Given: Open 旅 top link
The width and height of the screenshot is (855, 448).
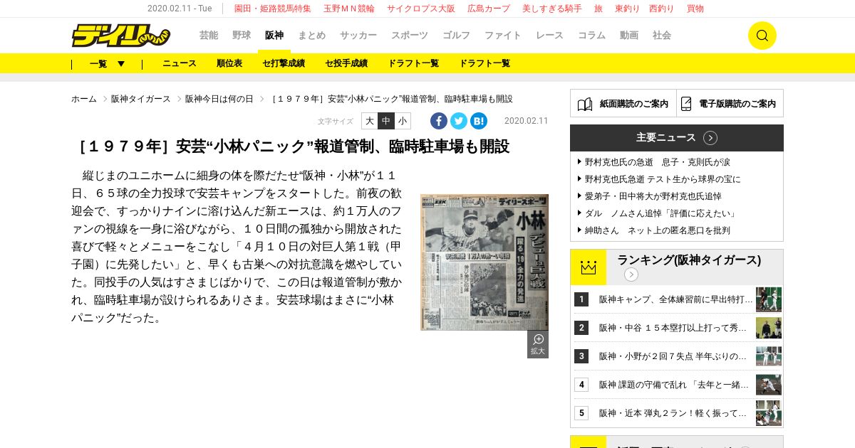Looking at the screenshot, I should [x=598, y=9].
